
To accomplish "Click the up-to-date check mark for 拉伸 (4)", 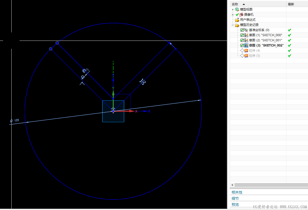I will pyautogui.click(x=289, y=51).
